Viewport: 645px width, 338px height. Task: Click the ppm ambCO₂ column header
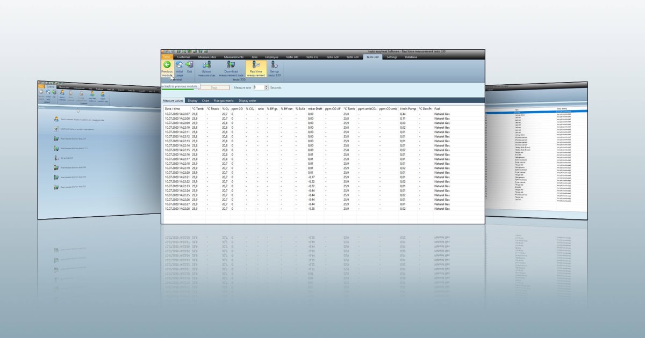point(367,109)
